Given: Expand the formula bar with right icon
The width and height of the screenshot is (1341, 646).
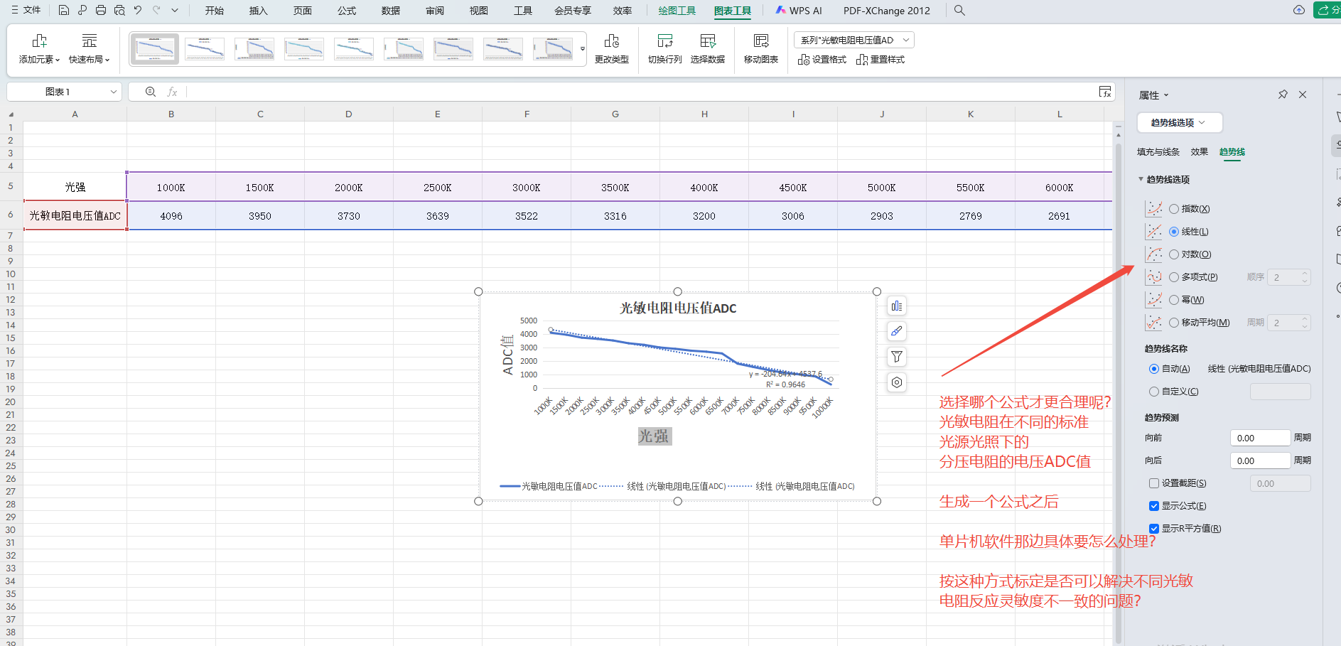Looking at the screenshot, I should pos(1105,92).
